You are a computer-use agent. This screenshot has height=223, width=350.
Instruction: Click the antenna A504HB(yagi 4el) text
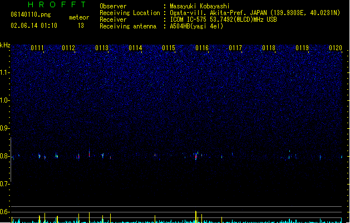(x=196, y=26)
